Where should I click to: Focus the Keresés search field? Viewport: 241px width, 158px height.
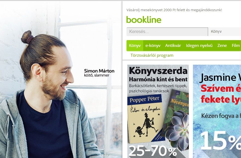167,32
